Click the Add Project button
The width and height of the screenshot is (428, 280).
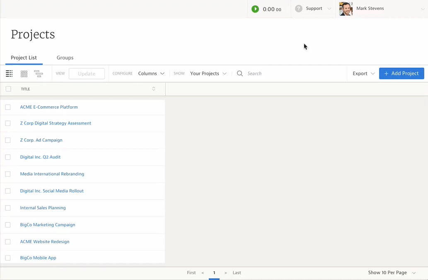(401, 74)
